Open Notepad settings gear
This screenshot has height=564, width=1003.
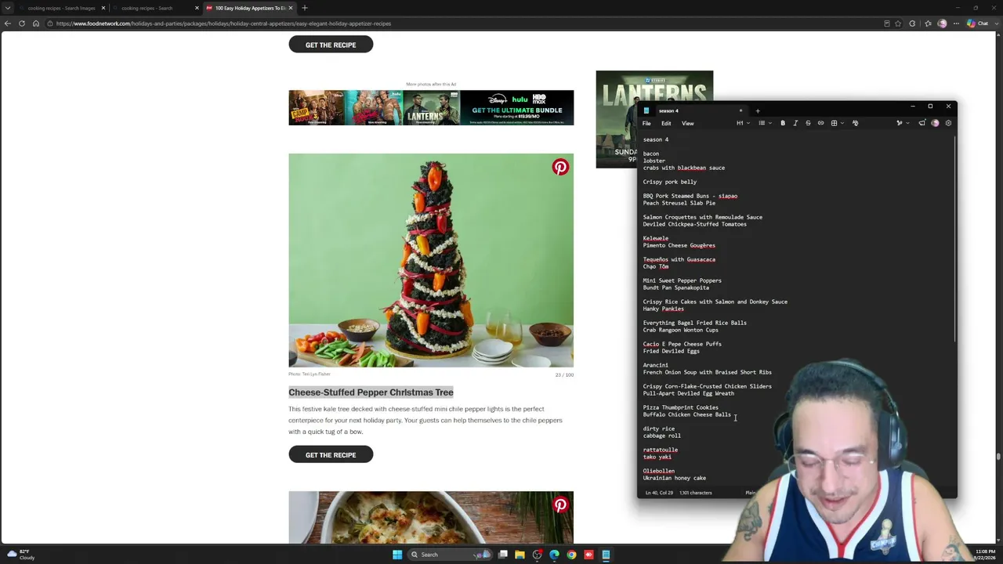948,123
